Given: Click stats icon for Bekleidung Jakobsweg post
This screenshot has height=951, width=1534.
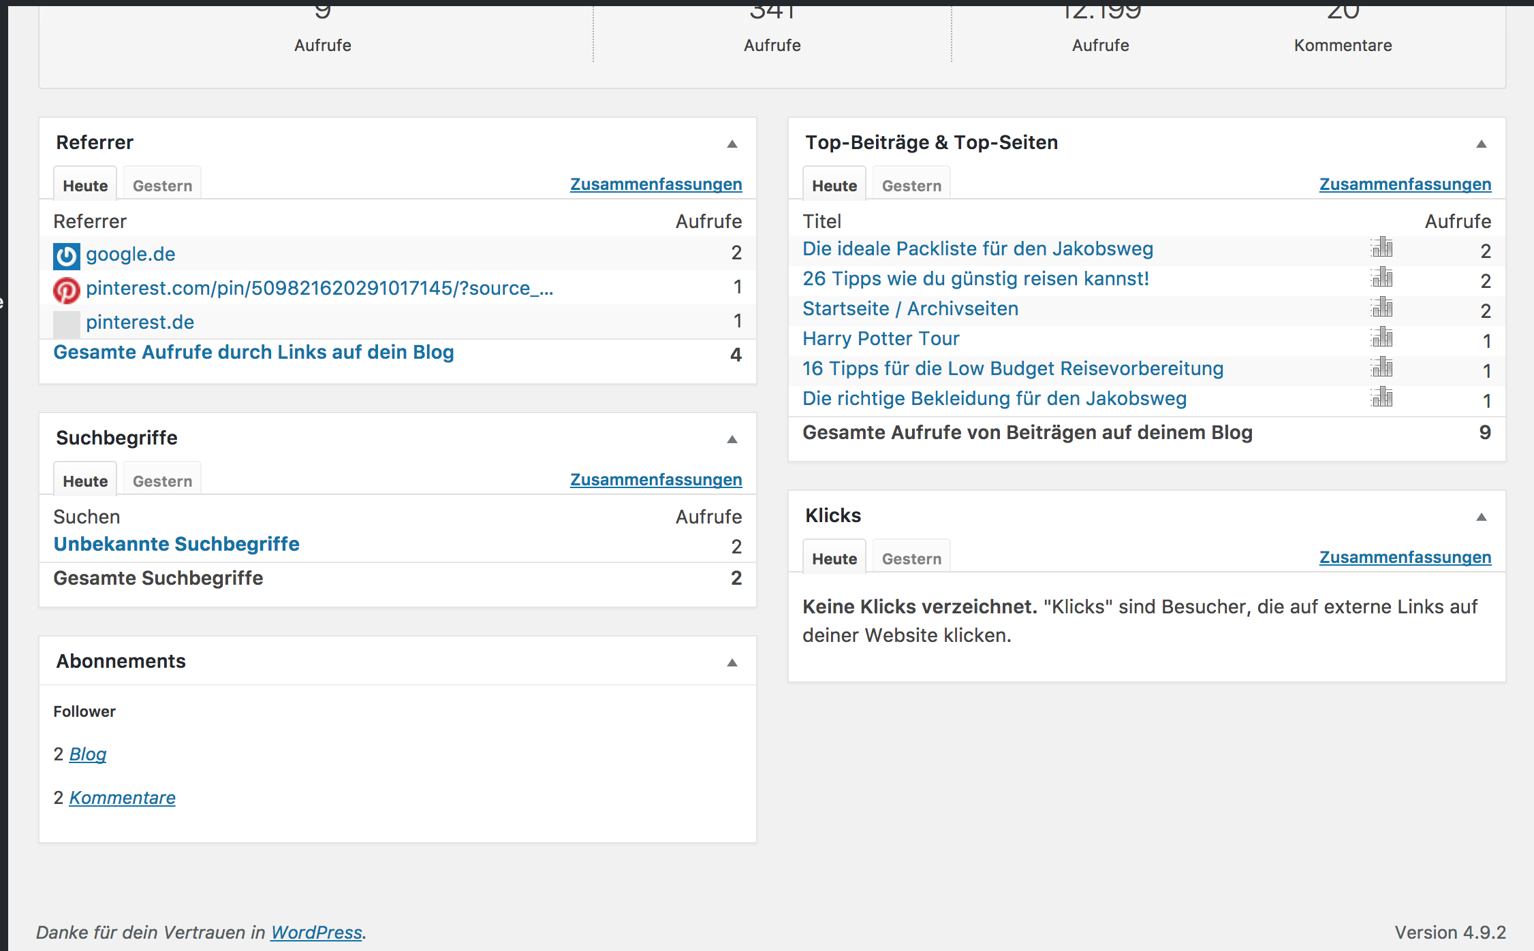Looking at the screenshot, I should coord(1382,398).
